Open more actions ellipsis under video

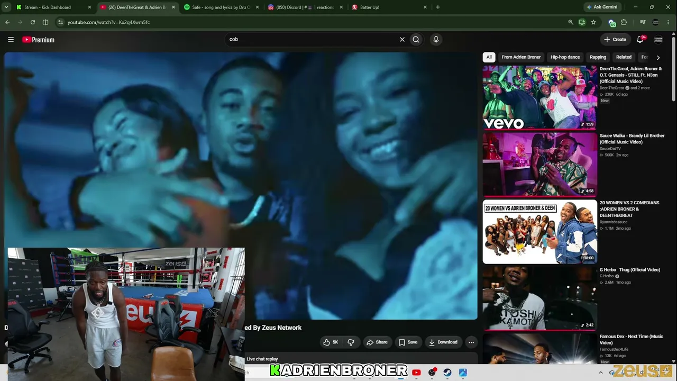click(x=471, y=342)
